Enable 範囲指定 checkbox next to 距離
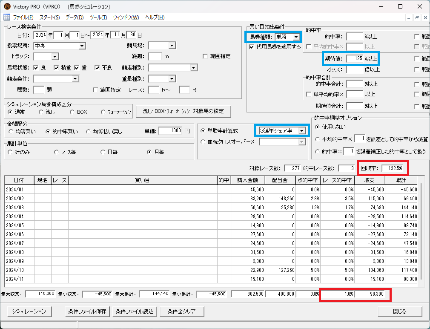 [x=205, y=56]
